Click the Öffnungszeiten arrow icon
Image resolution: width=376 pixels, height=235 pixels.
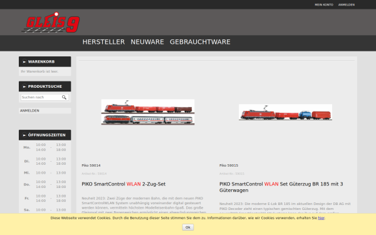click(x=24, y=135)
